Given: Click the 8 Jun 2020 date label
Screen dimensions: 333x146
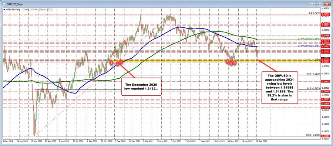Looking at the screenshot, I should tap(64, 141).
